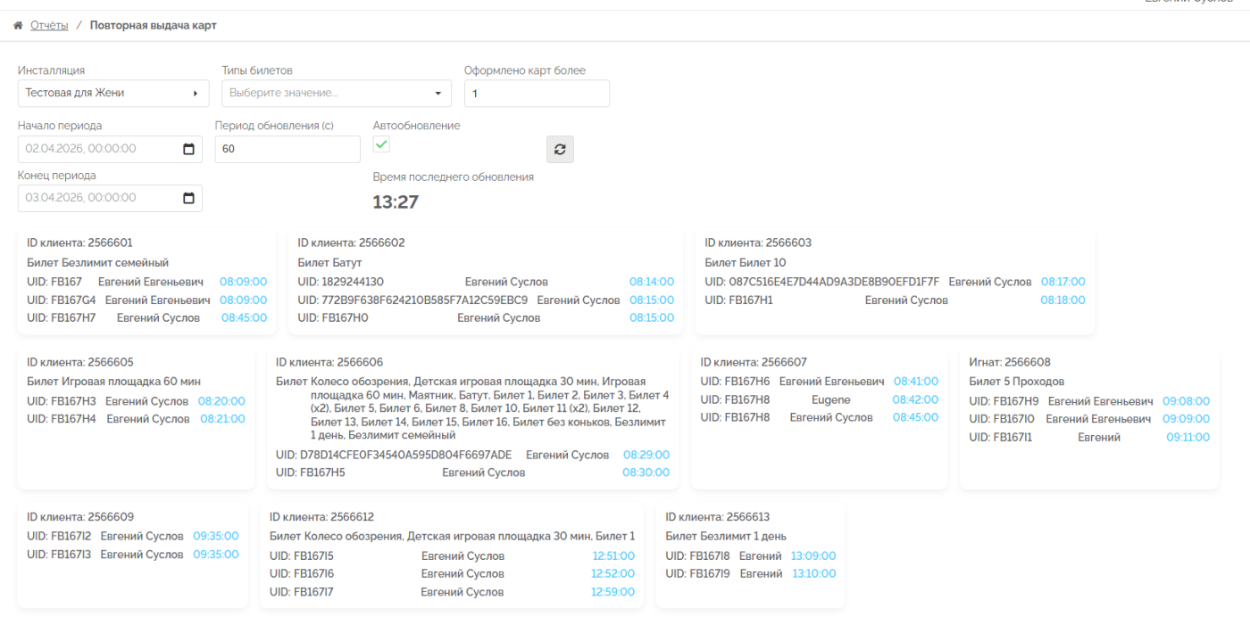Click the home icon in breadcrumb
1250x625 pixels.
pyautogui.click(x=18, y=26)
